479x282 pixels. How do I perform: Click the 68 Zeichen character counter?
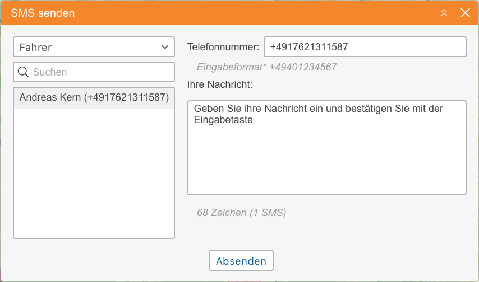tap(242, 213)
